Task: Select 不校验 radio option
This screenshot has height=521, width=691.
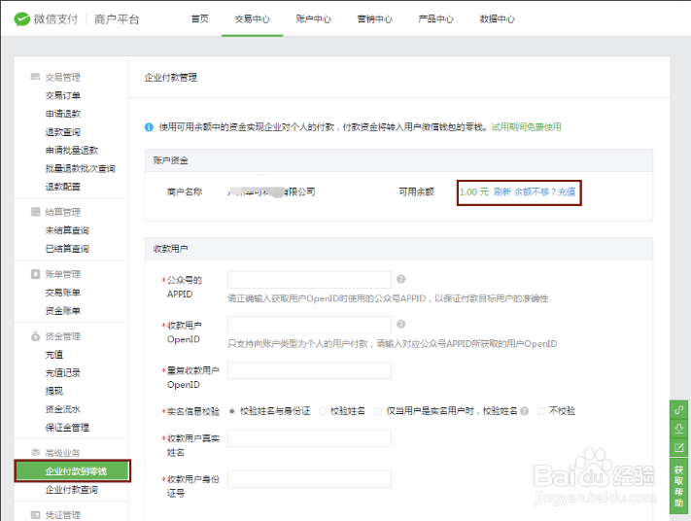Action: (541, 411)
